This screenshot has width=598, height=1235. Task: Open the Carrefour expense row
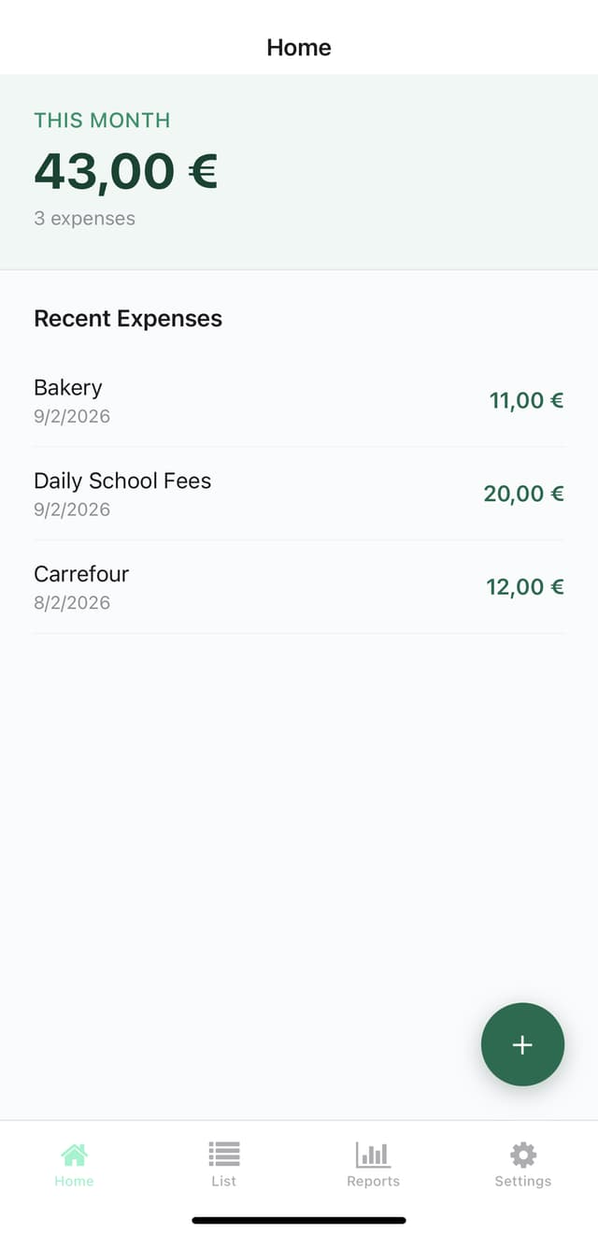(x=299, y=587)
